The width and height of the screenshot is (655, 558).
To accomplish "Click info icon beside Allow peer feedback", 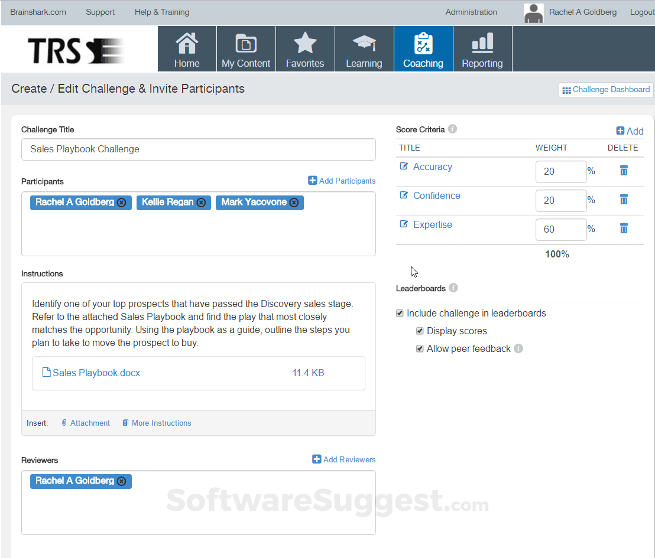I will 518,349.
